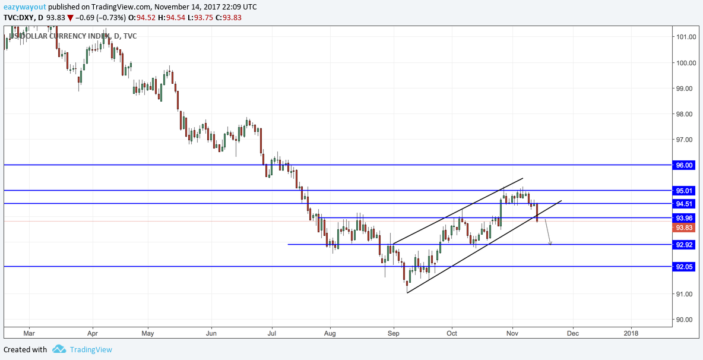Screen dimensions: 703x360
Task: Click the TVC:DXY symbol text
Action: point(20,17)
